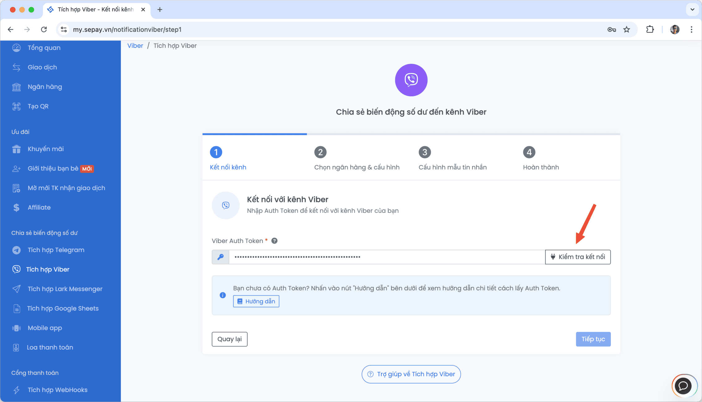Close the Tích hợp Viber browser tab
Image resolution: width=702 pixels, height=402 pixels.
click(x=143, y=10)
